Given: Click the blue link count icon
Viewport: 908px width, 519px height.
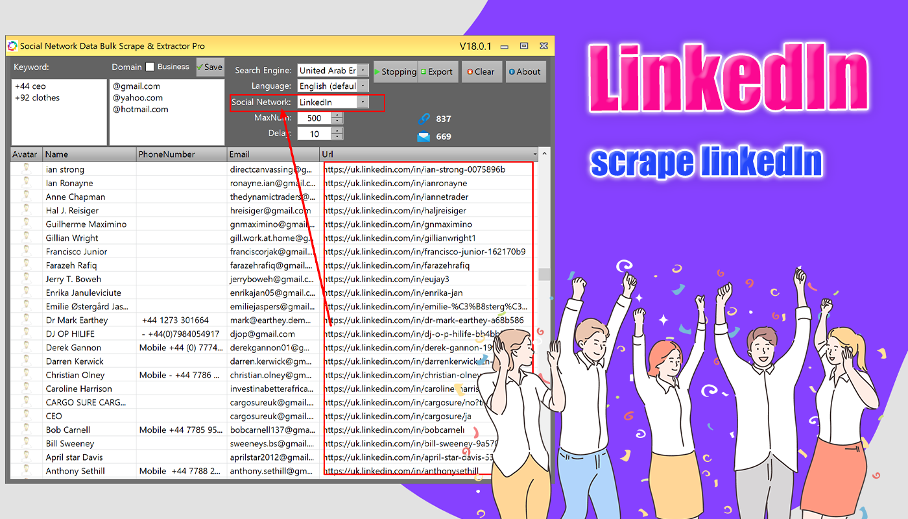Looking at the screenshot, I should 424,119.
